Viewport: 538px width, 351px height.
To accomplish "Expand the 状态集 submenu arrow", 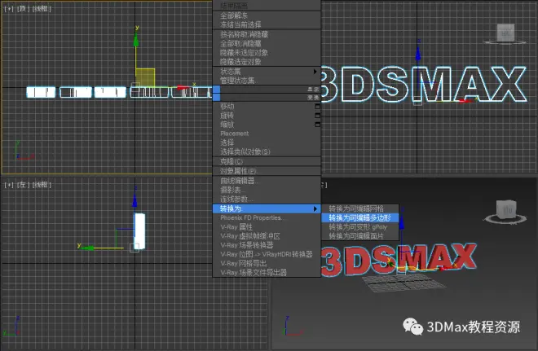I will (x=315, y=72).
